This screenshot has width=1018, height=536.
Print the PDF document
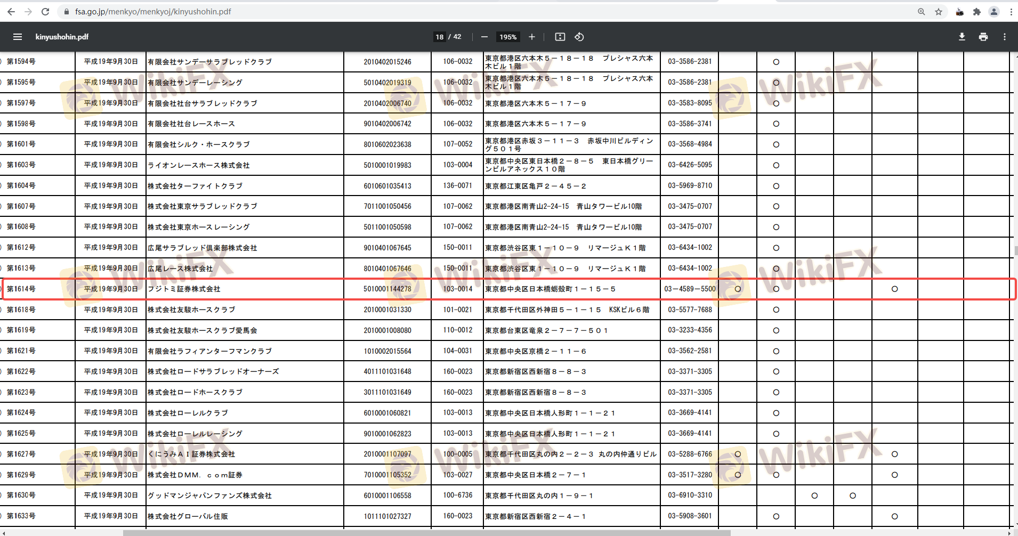point(983,37)
